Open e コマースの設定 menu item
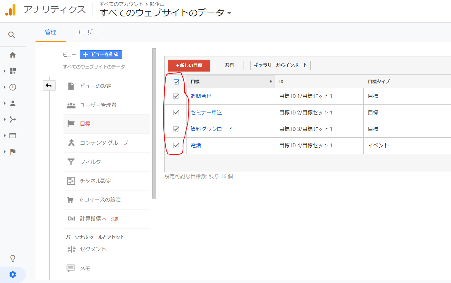Viewport: 451px width, 283px height. (106, 200)
